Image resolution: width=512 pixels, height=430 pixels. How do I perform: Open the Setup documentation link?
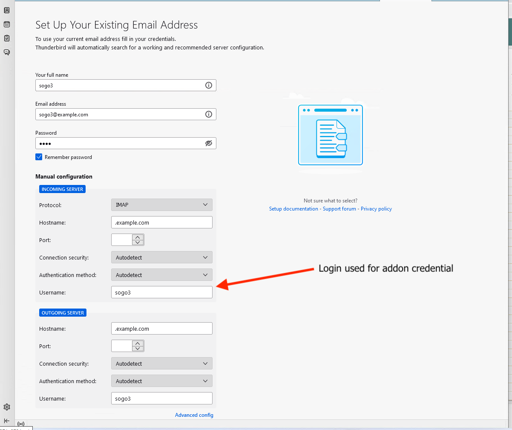[x=293, y=209]
